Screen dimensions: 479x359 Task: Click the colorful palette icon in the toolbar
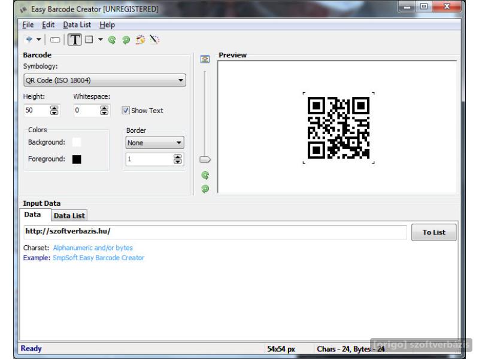(140, 39)
